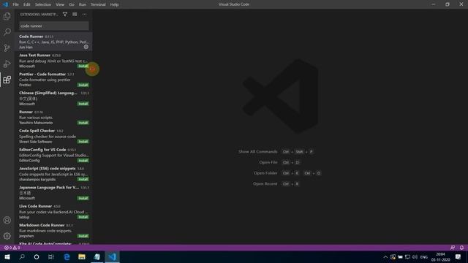
Task: Open the Windows Action Center icon
Action: [x=458, y=257]
